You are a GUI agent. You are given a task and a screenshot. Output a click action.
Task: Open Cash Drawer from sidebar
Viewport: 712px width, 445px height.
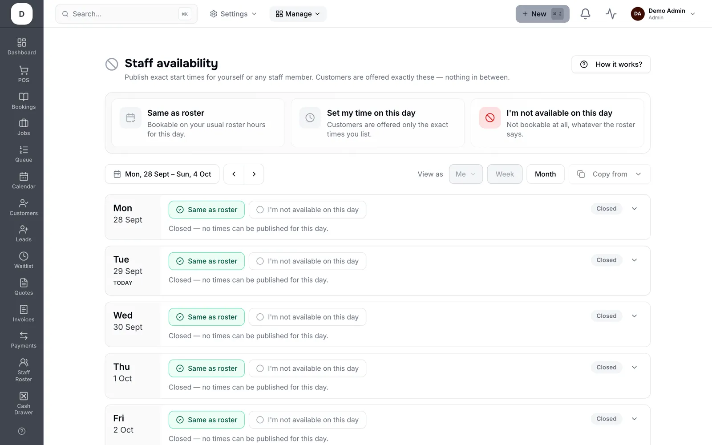(24, 403)
